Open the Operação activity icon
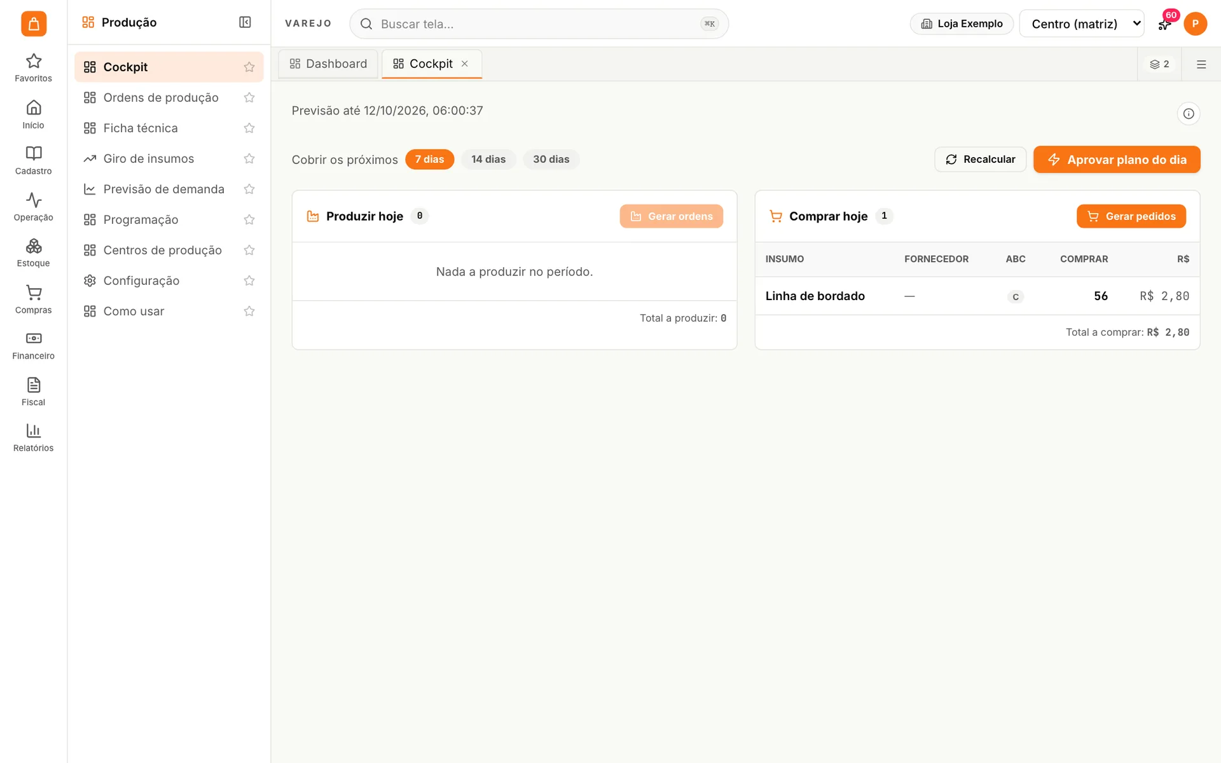 coord(33,207)
